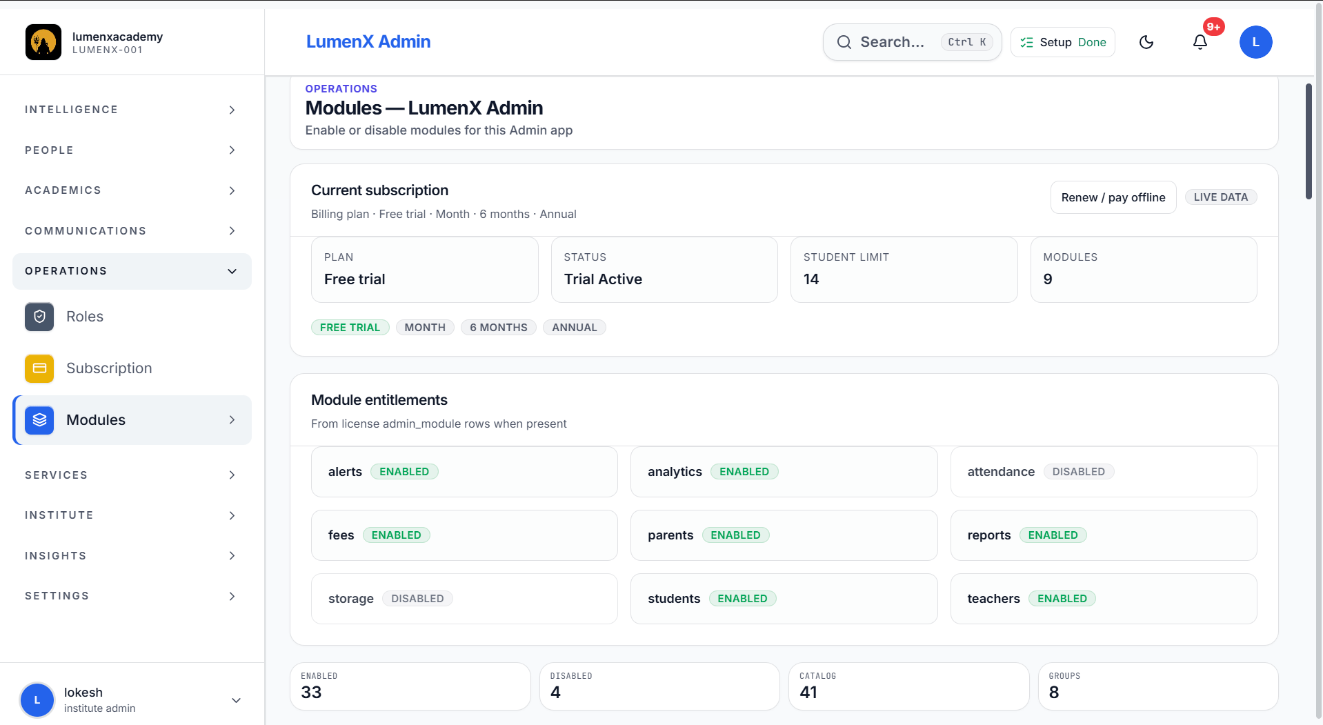Click the Setup Done button
Screen dimensions: 1323x725
click(1062, 42)
